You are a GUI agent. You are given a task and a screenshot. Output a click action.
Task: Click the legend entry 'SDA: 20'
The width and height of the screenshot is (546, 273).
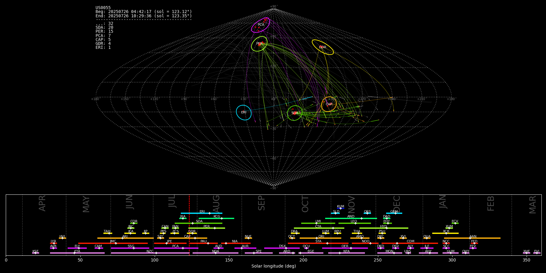104,28
